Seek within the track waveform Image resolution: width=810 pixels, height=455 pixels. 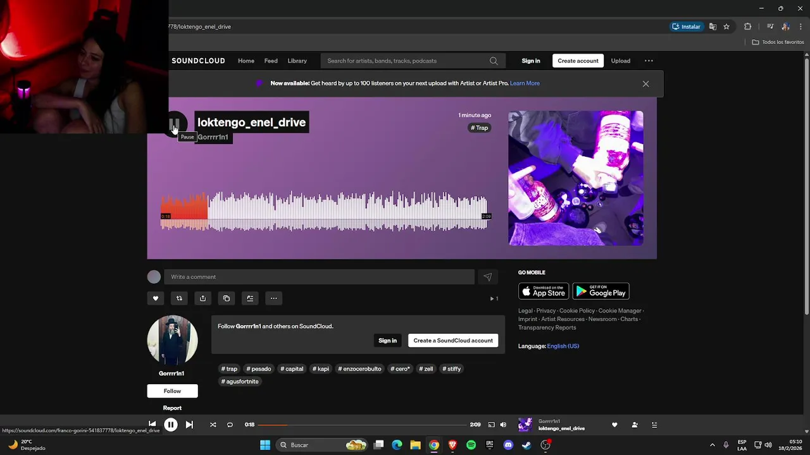324,212
